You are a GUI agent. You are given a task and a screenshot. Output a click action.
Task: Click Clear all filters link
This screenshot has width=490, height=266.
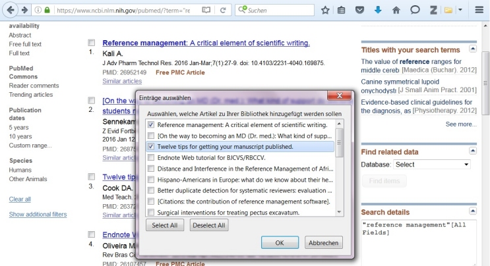click(20, 199)
